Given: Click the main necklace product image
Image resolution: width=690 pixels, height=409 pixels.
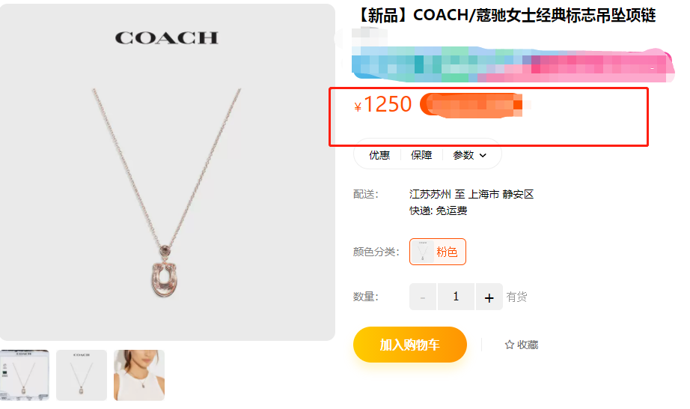Looking at the screenshot, I should coord(167,172).
